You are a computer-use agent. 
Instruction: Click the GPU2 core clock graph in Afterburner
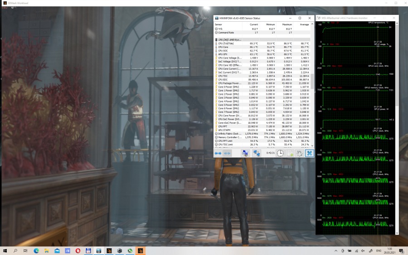click(355, 76)
